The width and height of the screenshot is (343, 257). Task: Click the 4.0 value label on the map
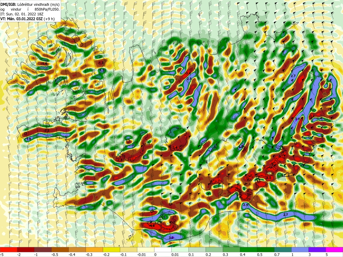(269, 178)
